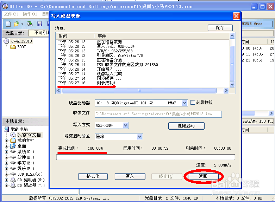Click the 娱乐(F:) drive icon
Viewport: 275px width, 202px height.
(13, 168)
